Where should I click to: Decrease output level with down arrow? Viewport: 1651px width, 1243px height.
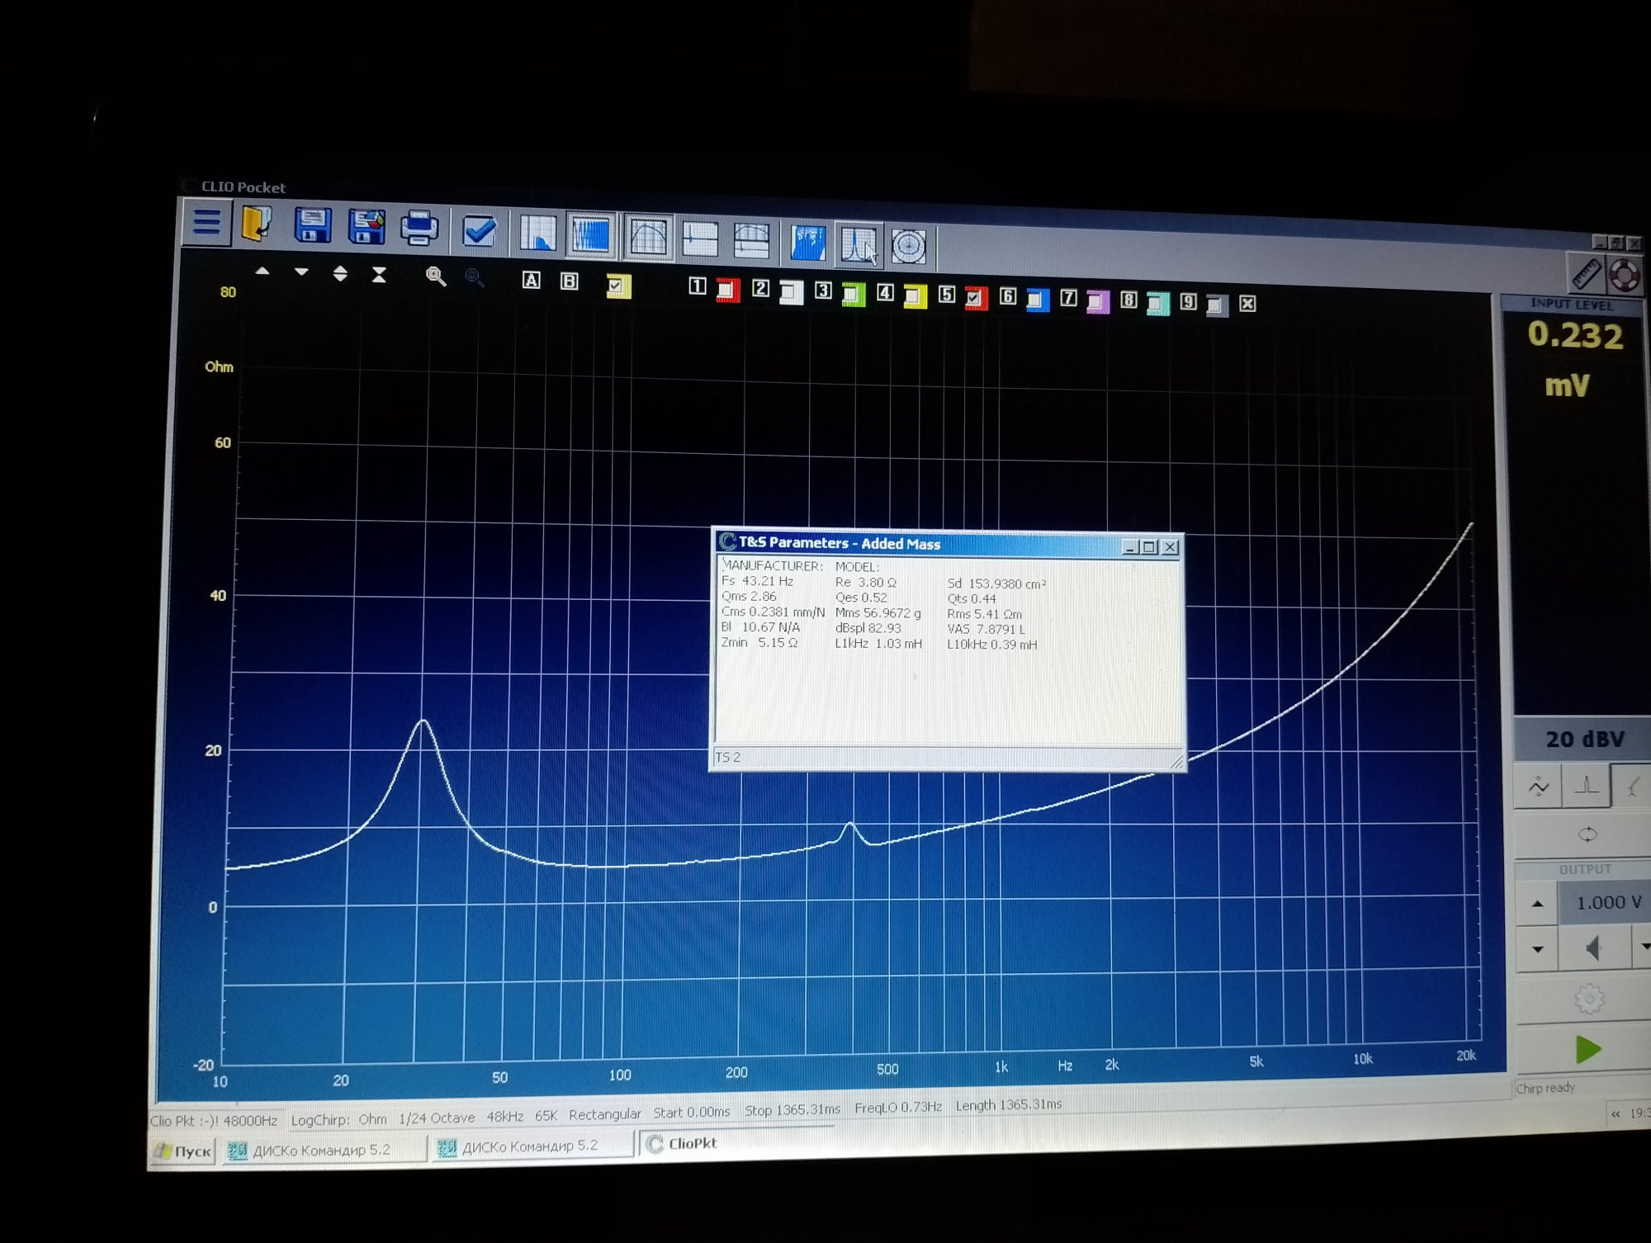[x=1537, y=949]
